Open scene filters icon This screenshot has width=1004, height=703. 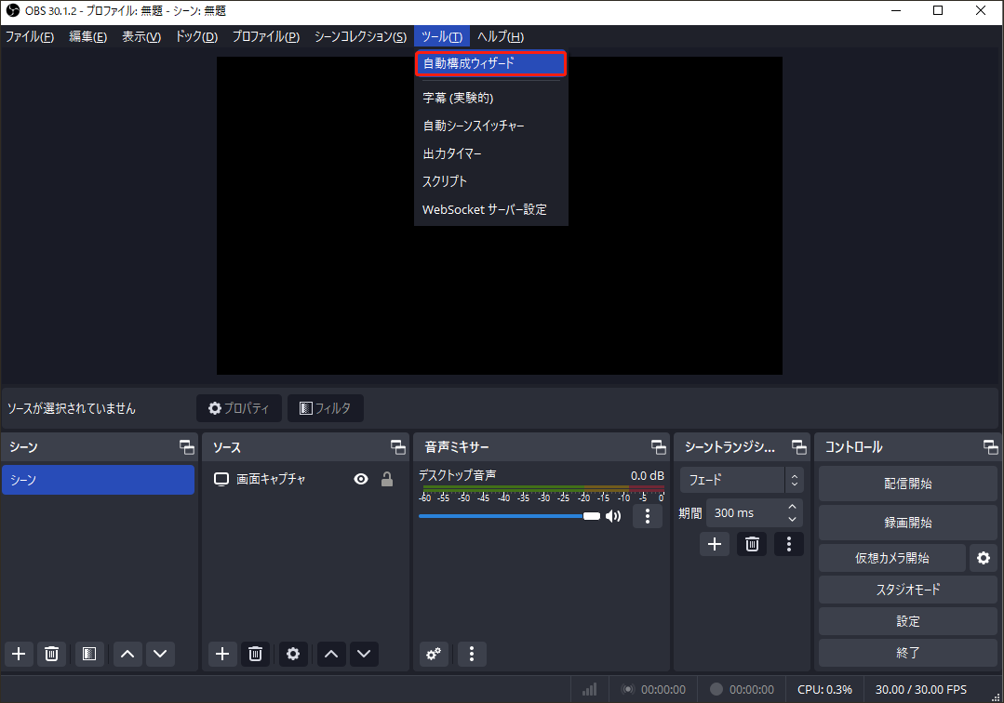pos(89,654)
